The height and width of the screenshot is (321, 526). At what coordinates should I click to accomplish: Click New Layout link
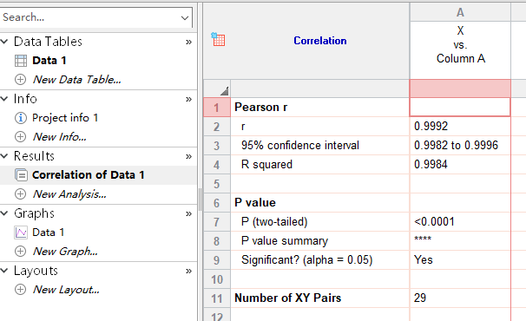point(66,290)
